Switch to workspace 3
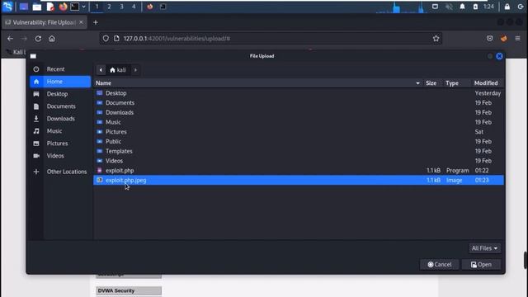 pos(121,7)
